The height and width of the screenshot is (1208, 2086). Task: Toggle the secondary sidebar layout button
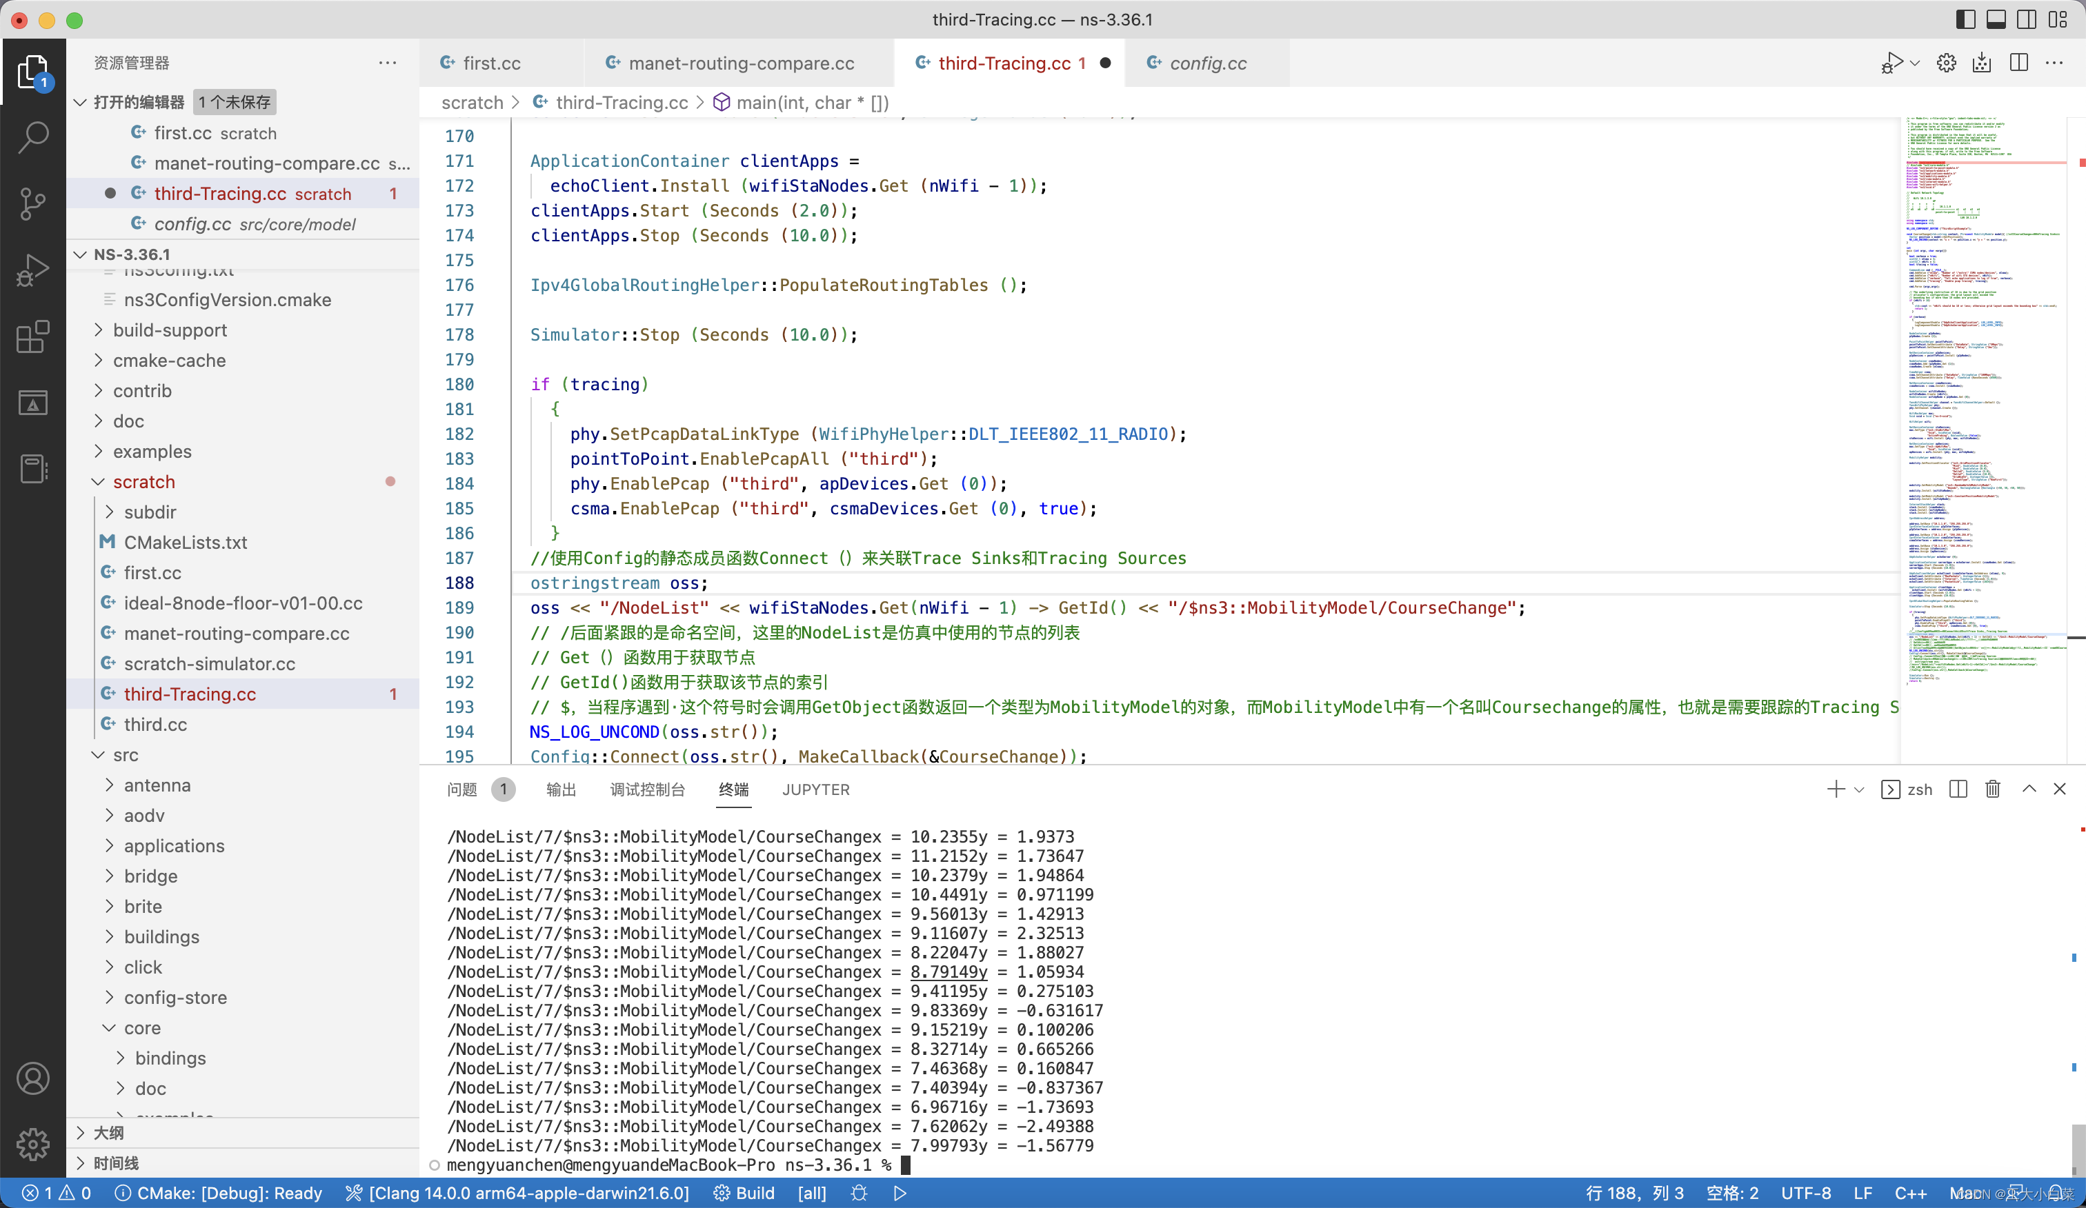click(x=2027, y=19)
